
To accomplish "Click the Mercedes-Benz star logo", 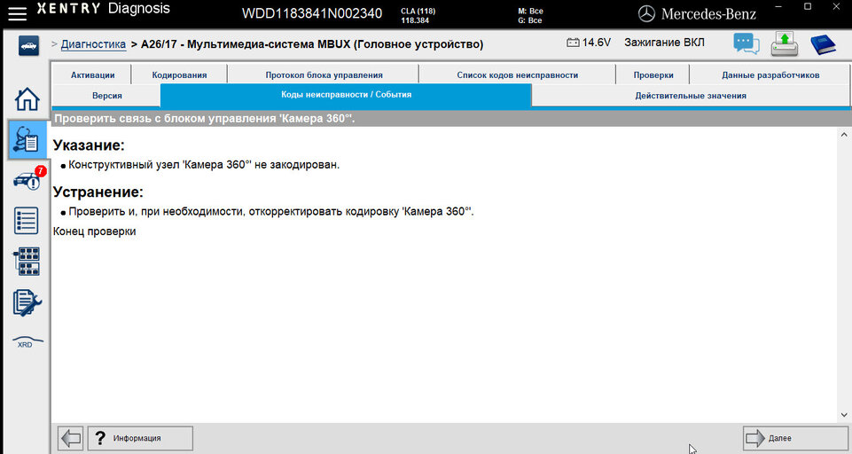I will pyautogui.click(x=646, y=13).
